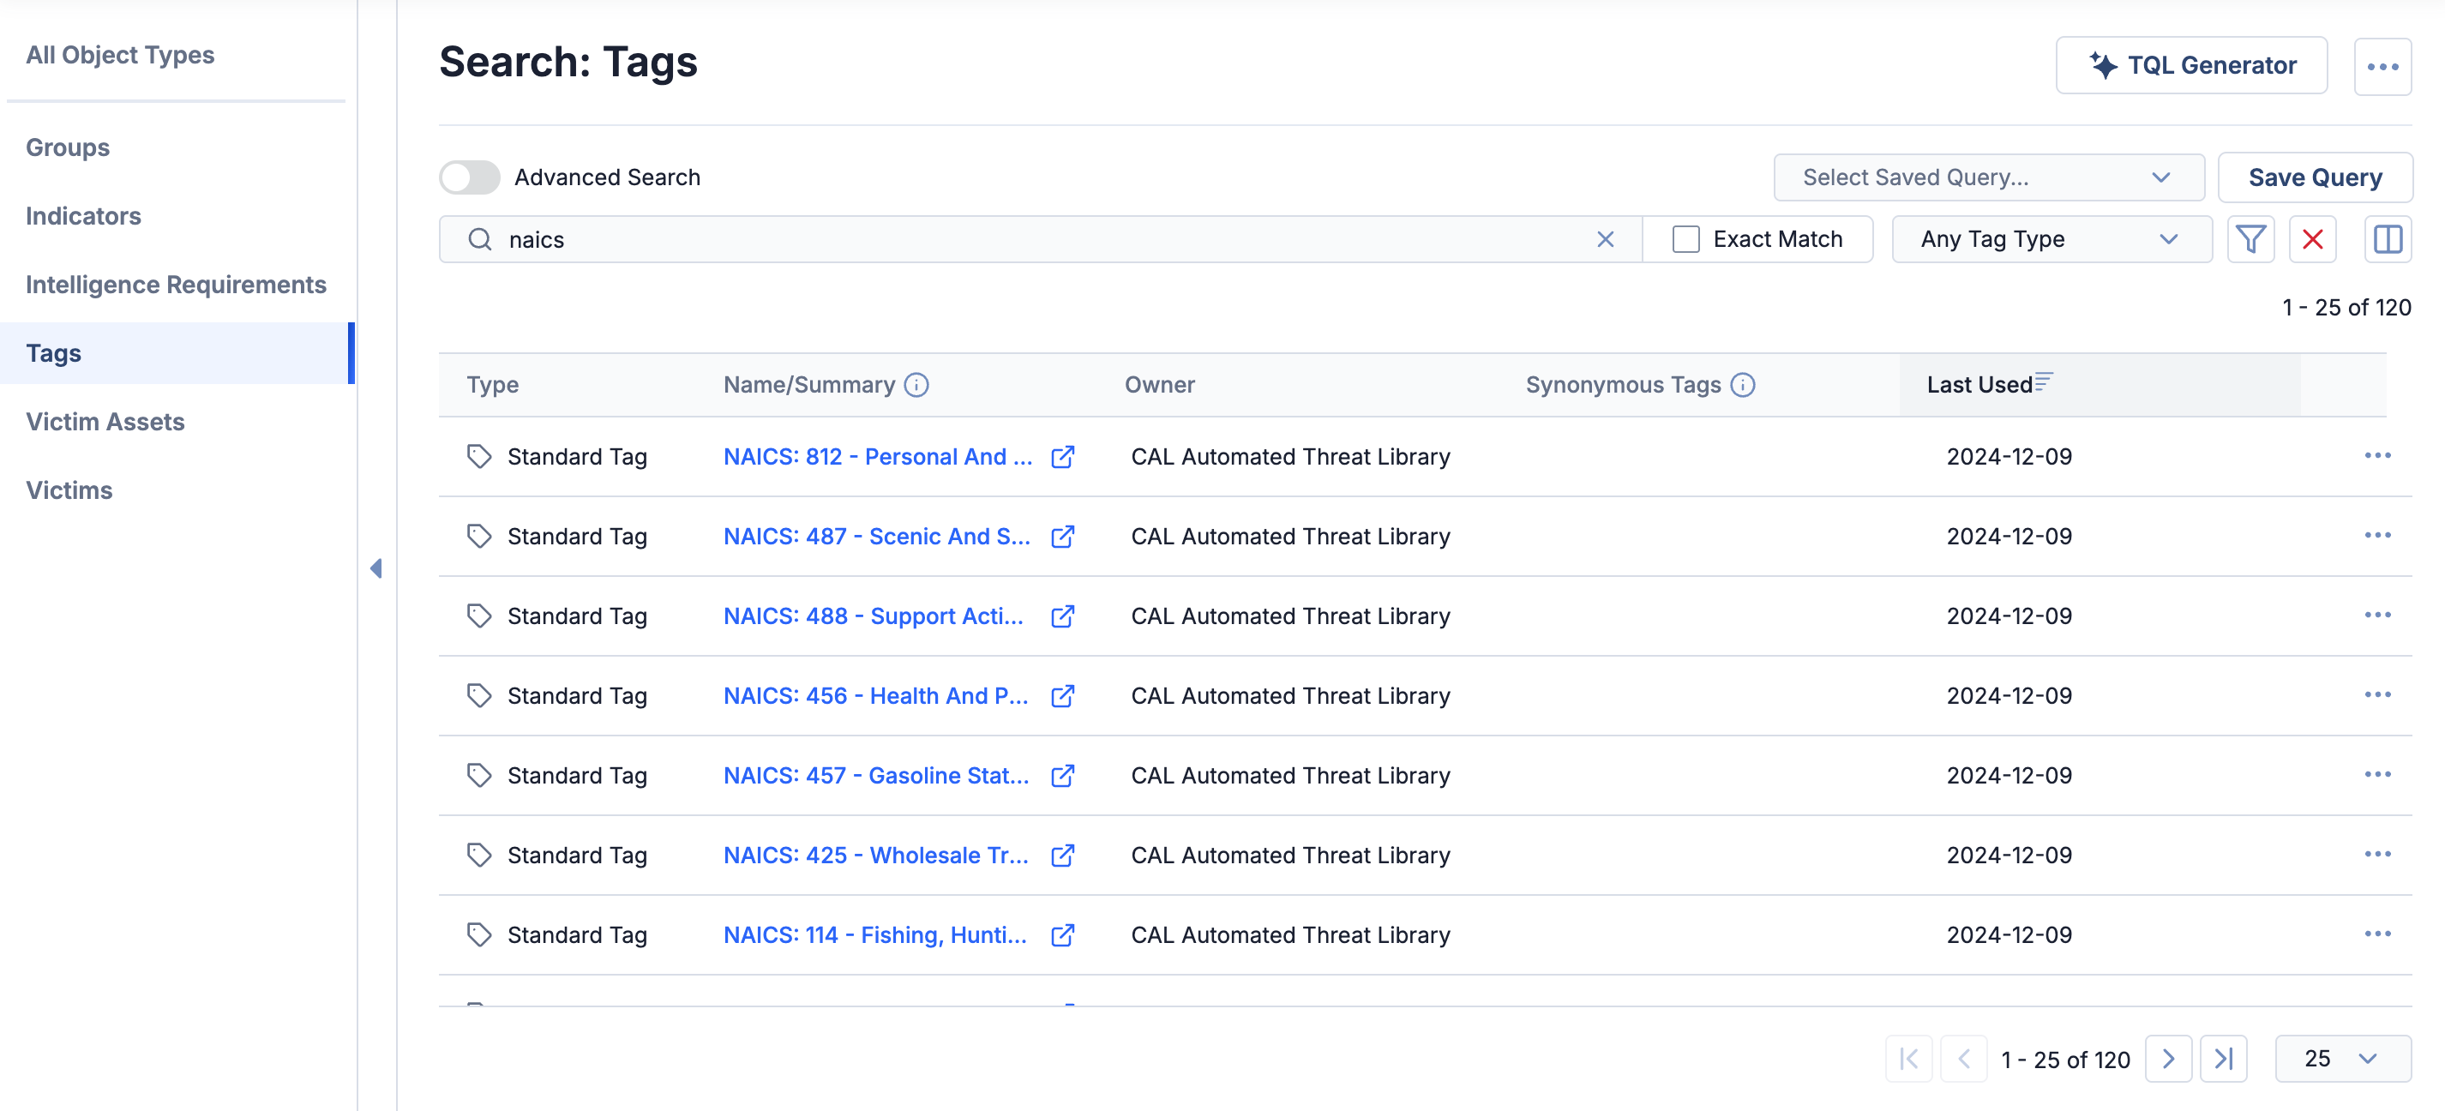The height and width of the screenshot is (1111, 2445).
Task: Toggle the Advanced Search switch
Action: [470, 177]
